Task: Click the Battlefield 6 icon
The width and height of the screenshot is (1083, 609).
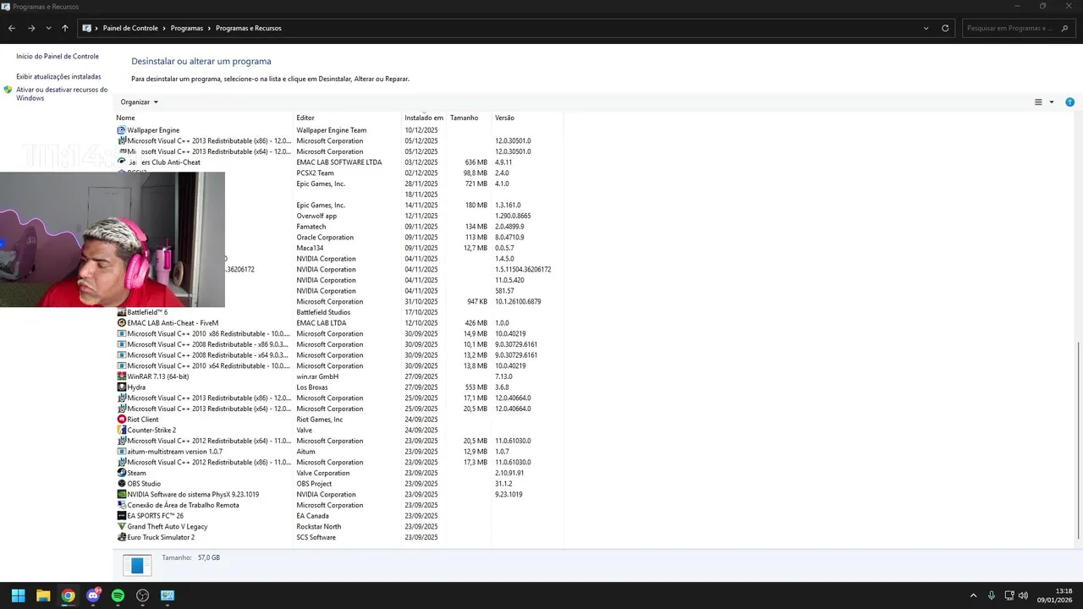Action: point(121,312)
